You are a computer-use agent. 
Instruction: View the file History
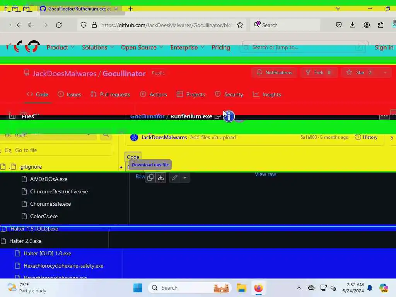pyautogui.click(x=366, y=137)
